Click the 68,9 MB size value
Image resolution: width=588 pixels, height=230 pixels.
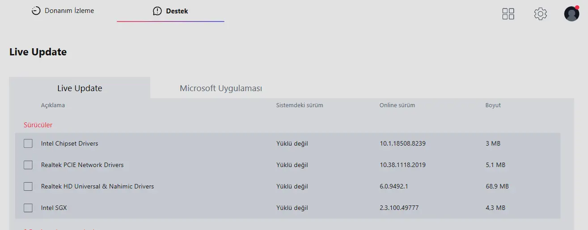[497, 186]
